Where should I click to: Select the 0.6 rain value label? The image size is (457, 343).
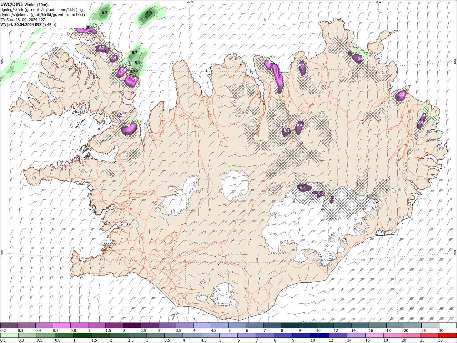coord(138,62)
